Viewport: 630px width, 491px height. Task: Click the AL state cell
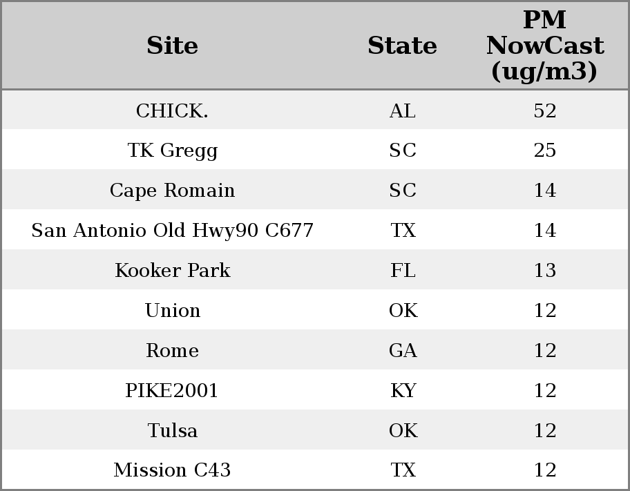point(402,110)
